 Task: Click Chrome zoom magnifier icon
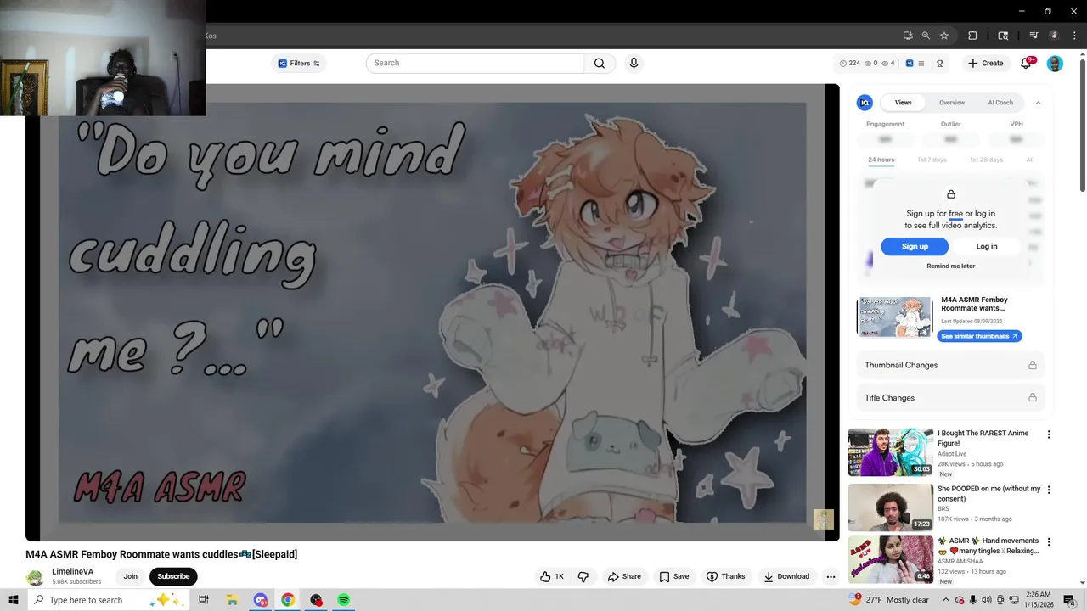click(x=926, y=36)
